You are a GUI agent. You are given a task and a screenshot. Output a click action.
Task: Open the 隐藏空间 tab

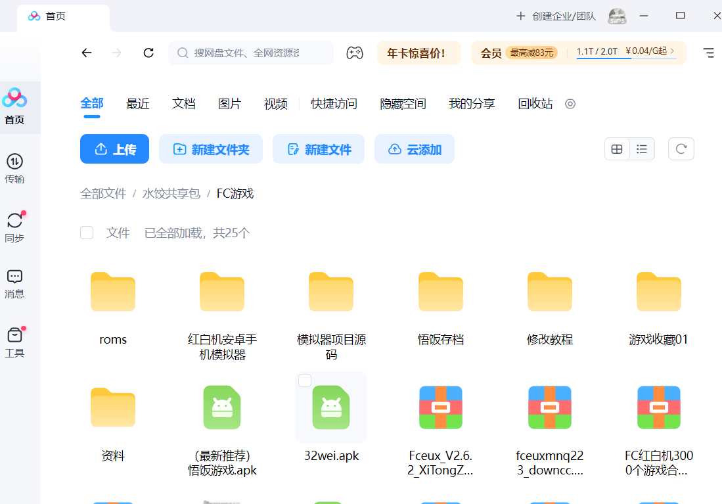tap(403, 104)
